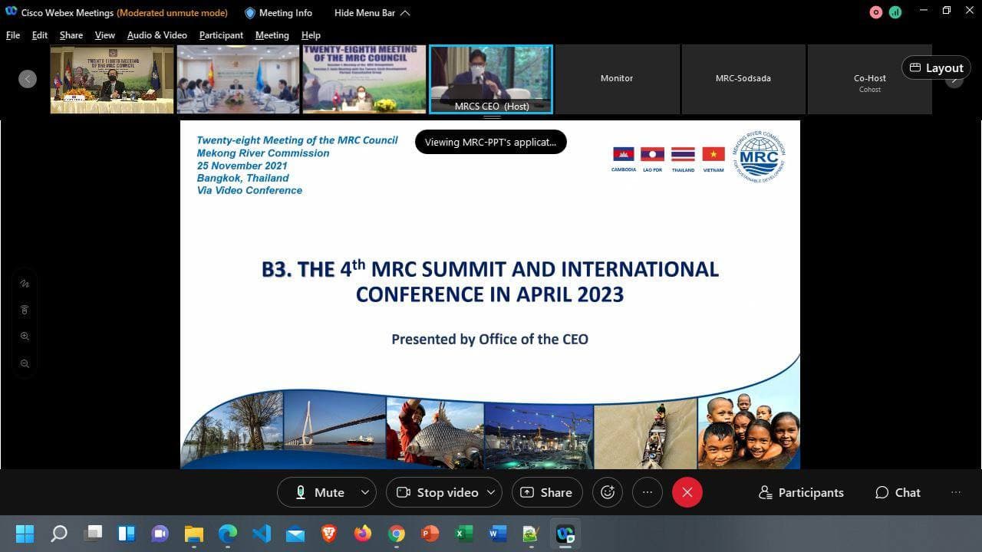Click the pink recording indicator icon

pyautogui.click(x=876, y=11)
